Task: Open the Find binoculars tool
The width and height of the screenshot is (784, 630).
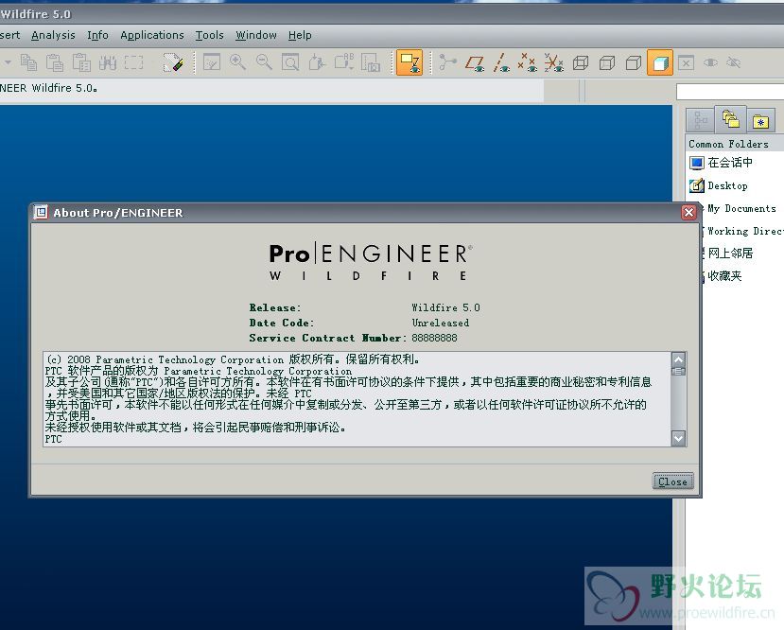Action: 108,62
